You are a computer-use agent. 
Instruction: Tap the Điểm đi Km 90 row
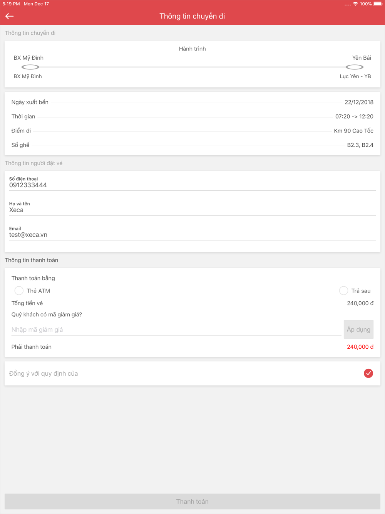tap(192, 131)
